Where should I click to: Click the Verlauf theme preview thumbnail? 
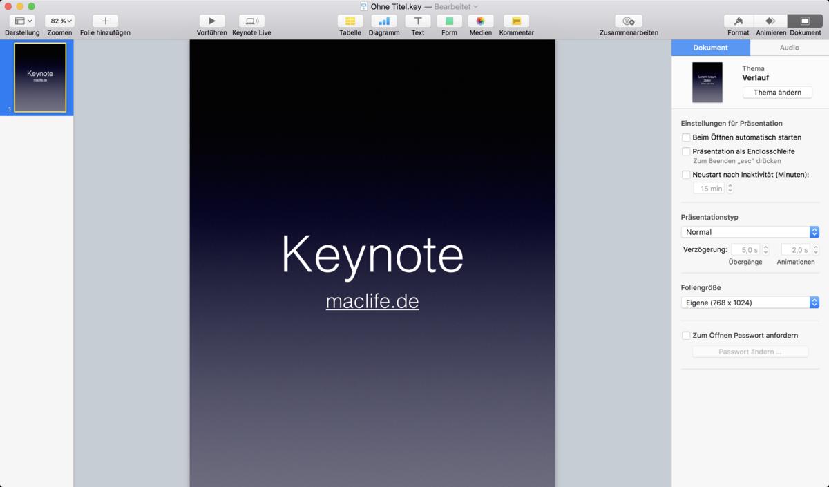tap(707, 82)
